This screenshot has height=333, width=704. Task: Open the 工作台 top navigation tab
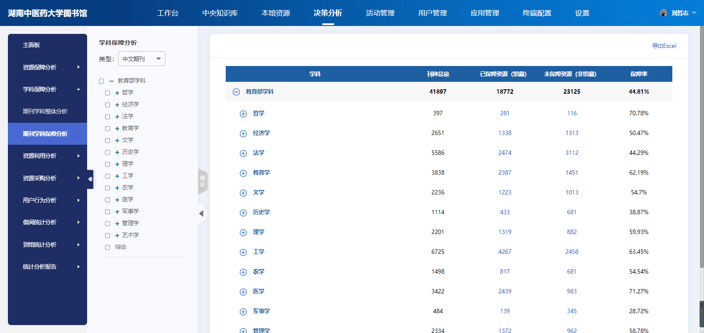[168, 13]
